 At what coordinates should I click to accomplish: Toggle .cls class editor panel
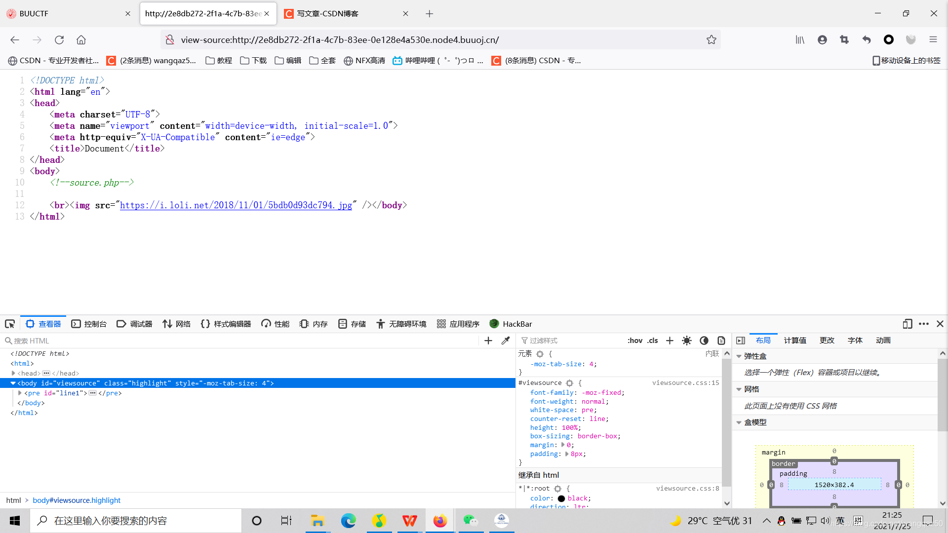653,341
